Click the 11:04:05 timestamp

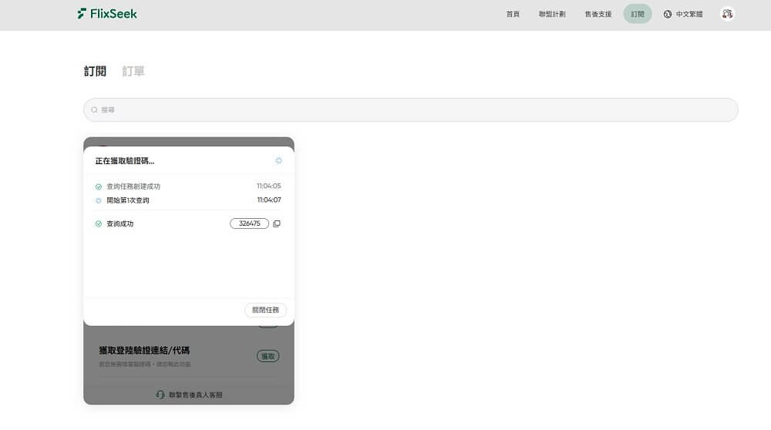[x=268, y=186]
